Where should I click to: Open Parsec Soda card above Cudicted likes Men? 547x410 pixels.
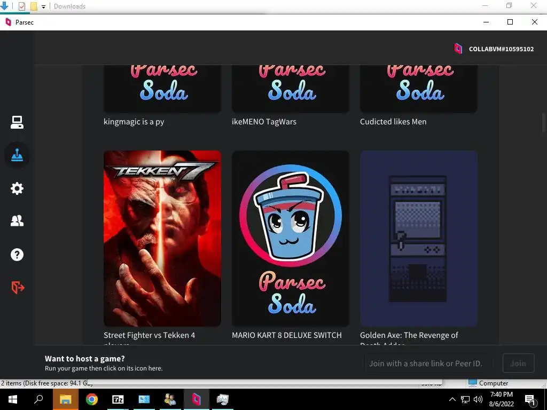point(419,89)
